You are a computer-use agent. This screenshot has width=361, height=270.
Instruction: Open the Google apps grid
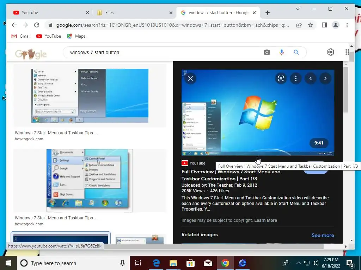point(347,52)
